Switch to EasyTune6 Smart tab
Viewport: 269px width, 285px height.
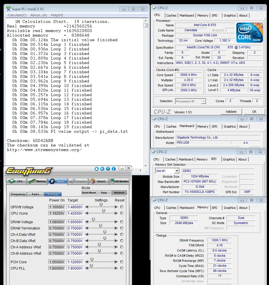(99, 181)
